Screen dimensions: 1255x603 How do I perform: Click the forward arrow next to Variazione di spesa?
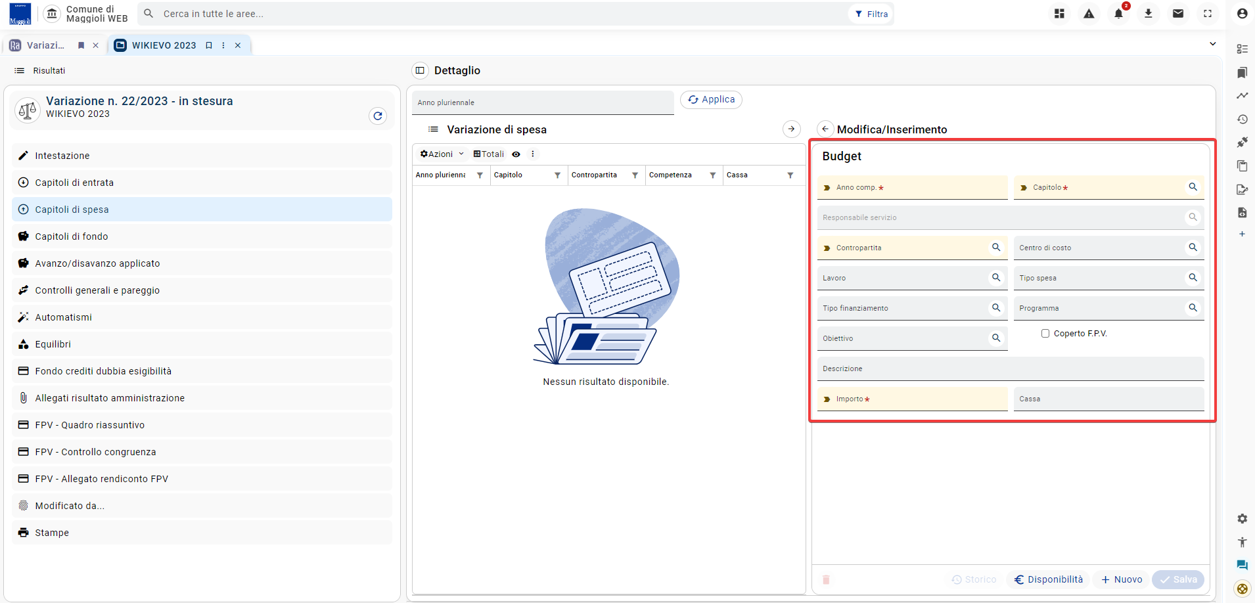click(x=792, y=129)
